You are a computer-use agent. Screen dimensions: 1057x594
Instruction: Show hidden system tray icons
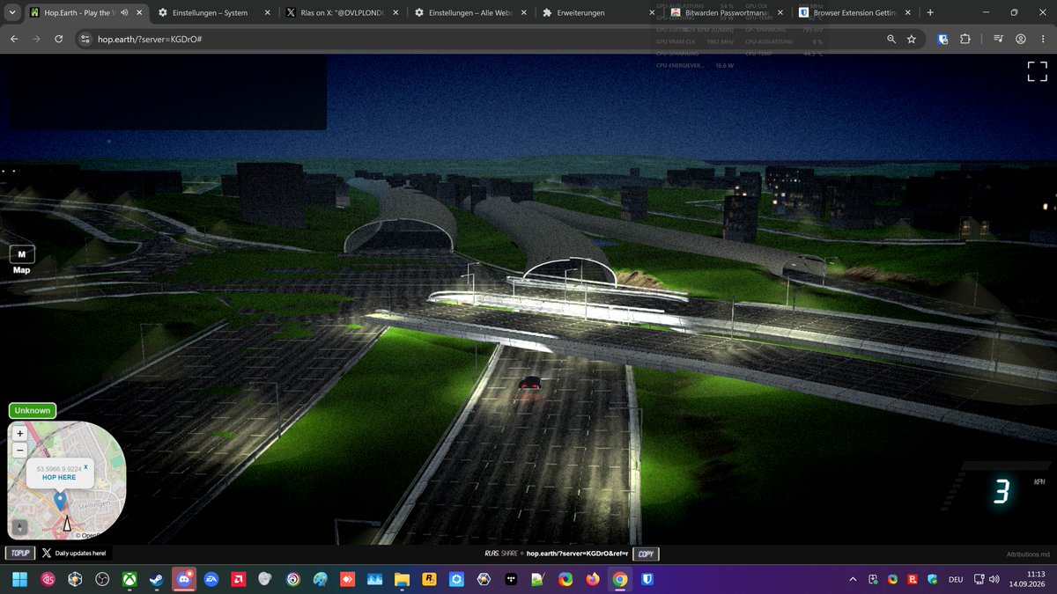coord(852,579)
